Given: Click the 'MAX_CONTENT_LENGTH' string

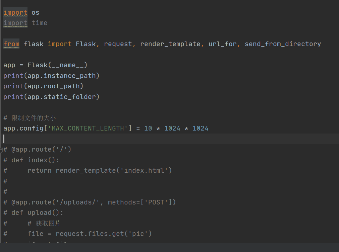Looking at the screenshot, I should (88, 129).
